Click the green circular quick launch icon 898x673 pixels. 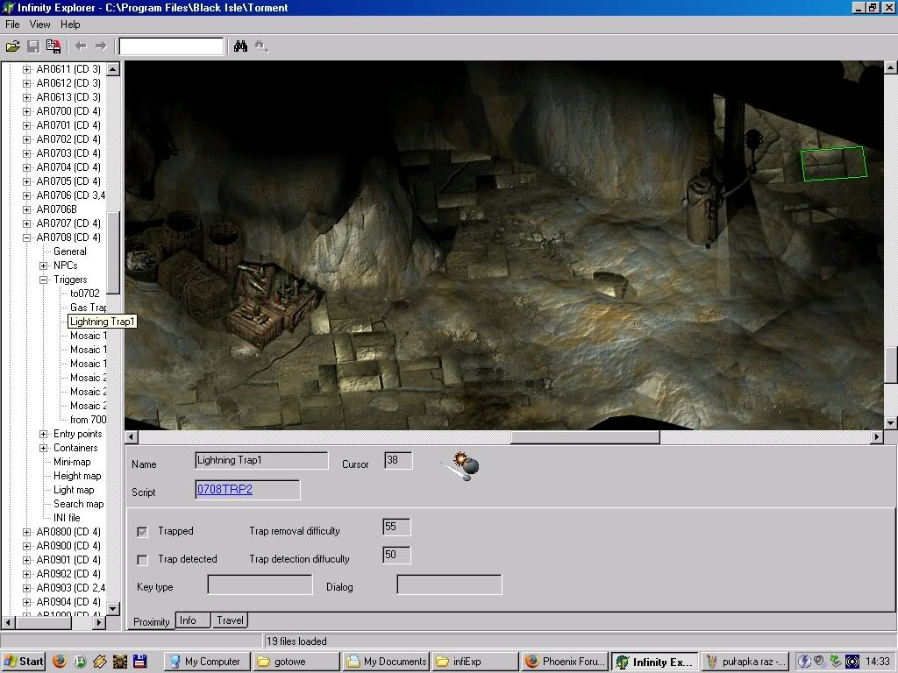[x=80, y=661]
